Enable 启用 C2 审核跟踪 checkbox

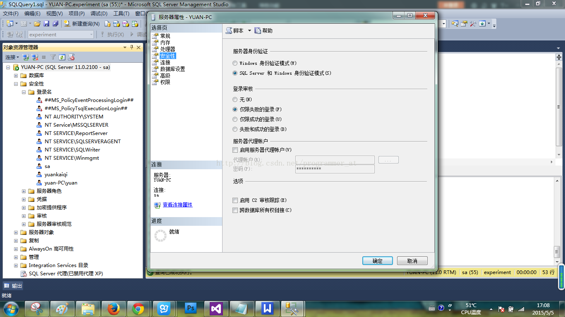click(235, 200)
